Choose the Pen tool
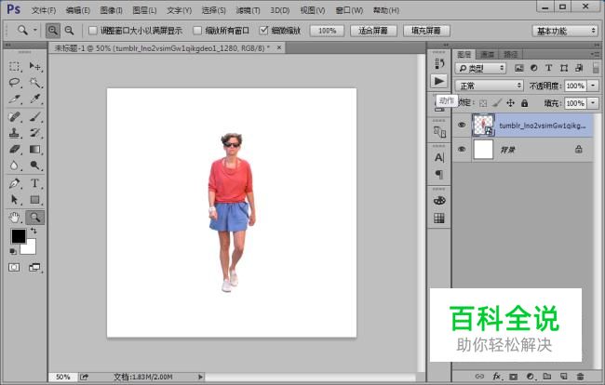605x385 pixels. tap(15, 183)
